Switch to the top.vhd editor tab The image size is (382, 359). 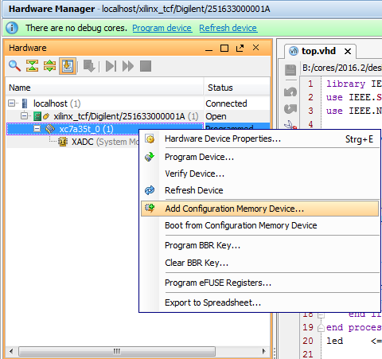coord(318,51)
